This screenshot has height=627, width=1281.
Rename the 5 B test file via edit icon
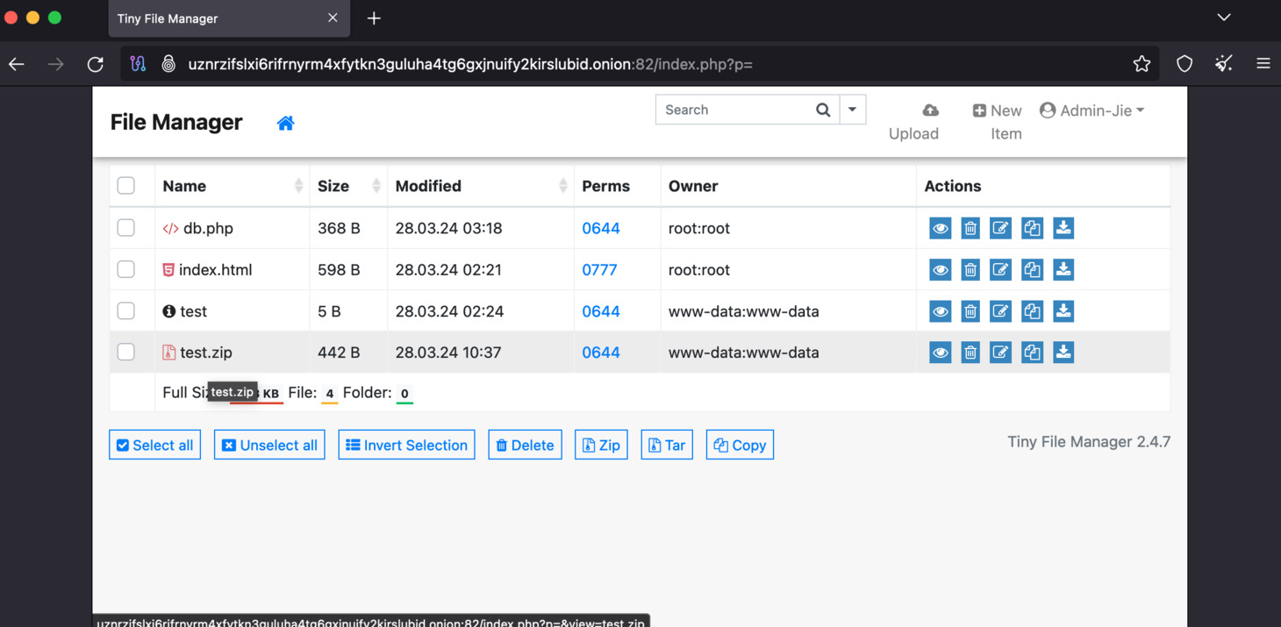(1000, 310)
